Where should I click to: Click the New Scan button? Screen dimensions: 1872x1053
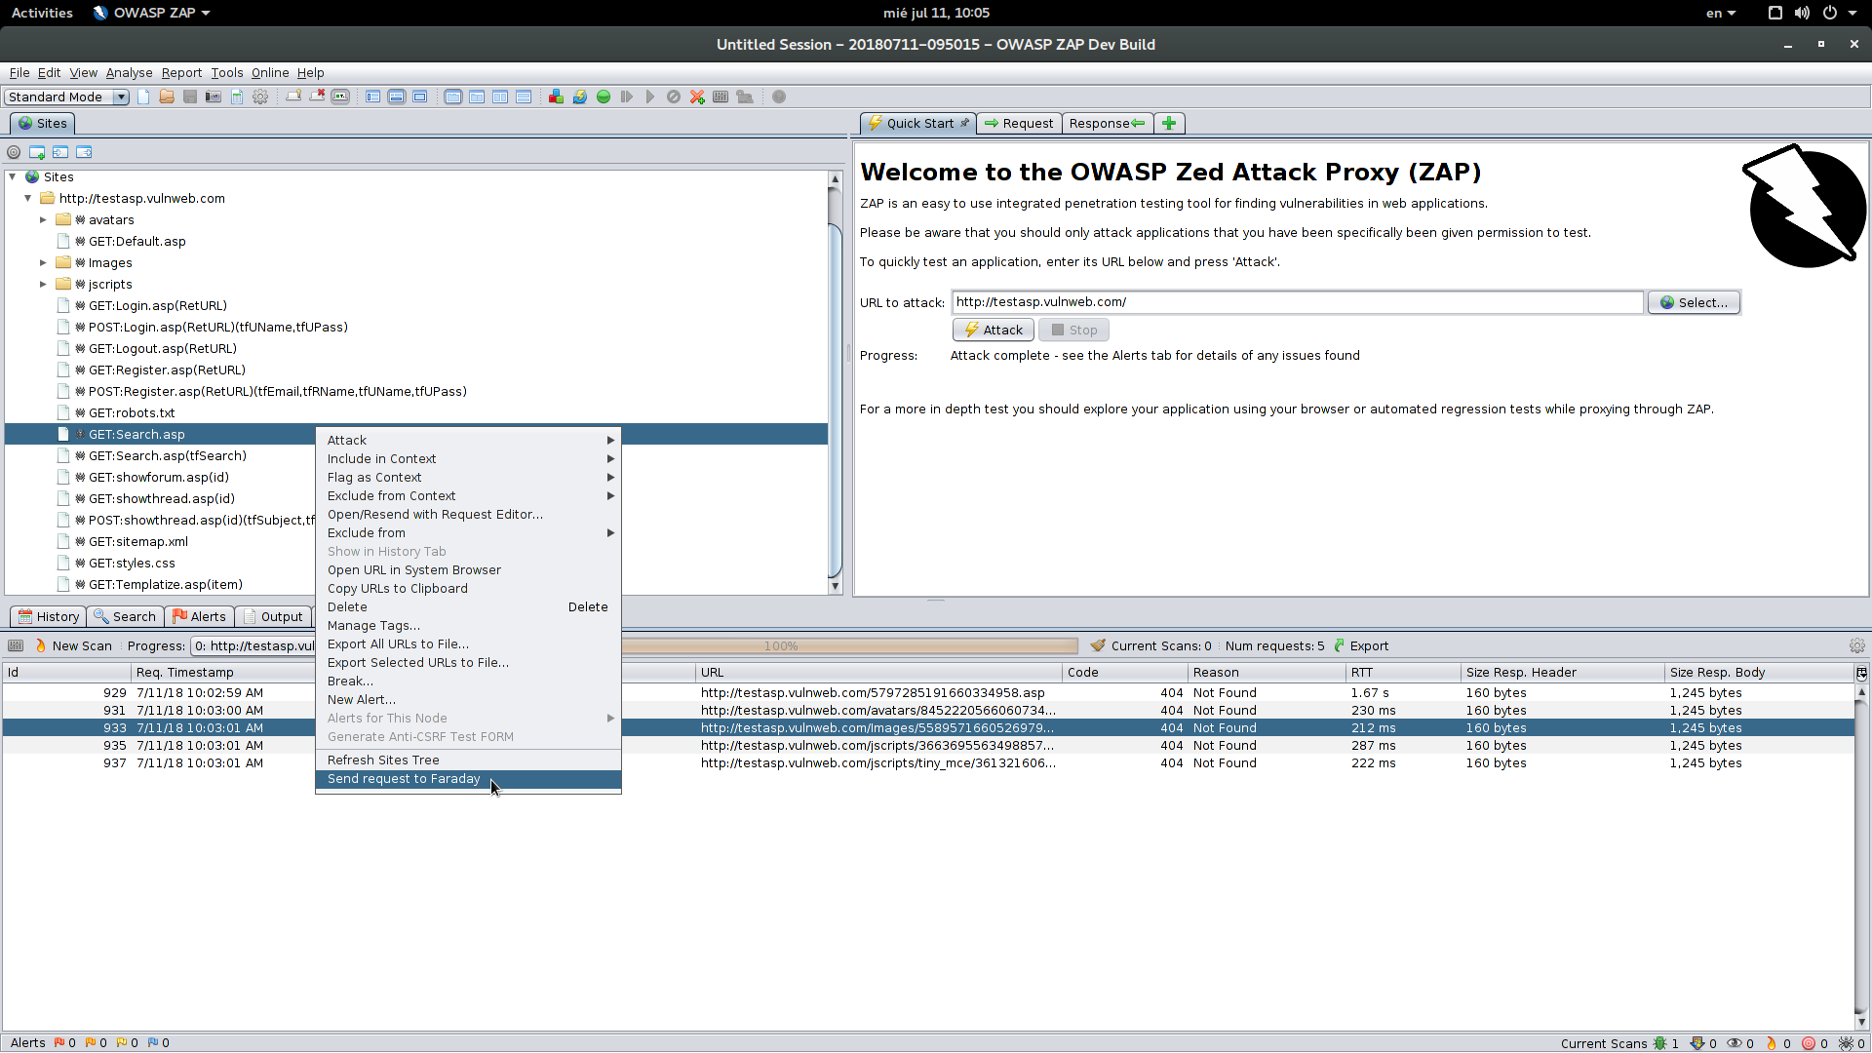74,645
